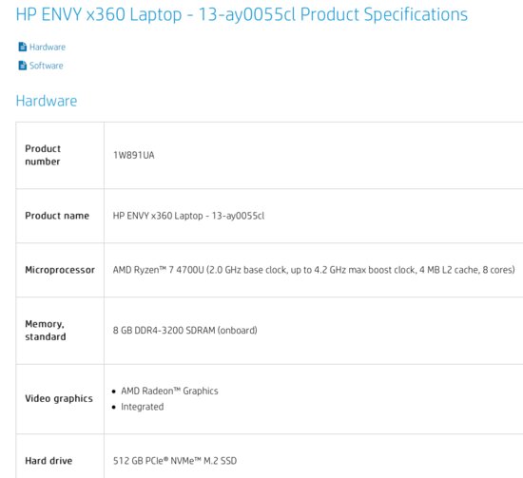Screen dimensions: 523x478
Task: Open the Software anchor link
Action: [46, 66]
